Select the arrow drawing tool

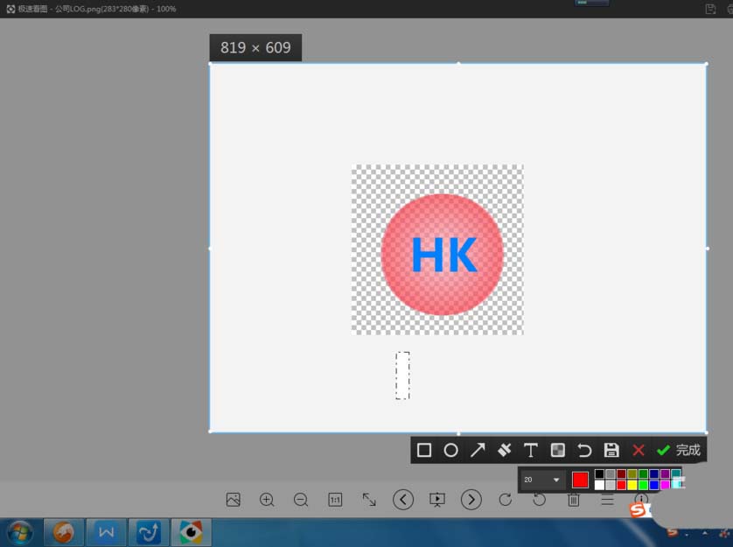[478, 450]
